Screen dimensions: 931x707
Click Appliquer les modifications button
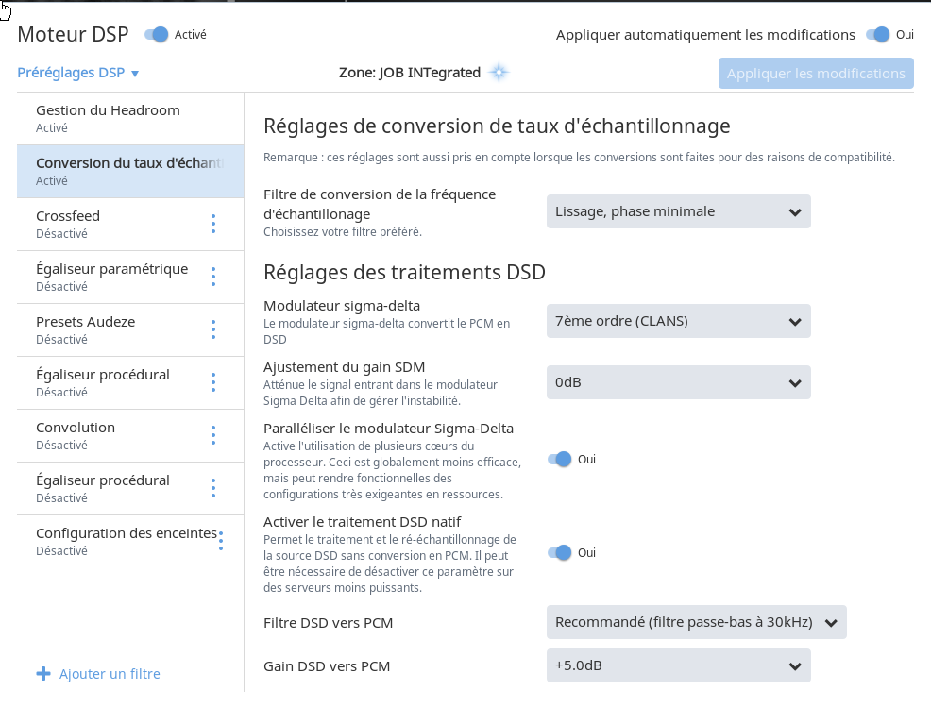tap(816, 74)
